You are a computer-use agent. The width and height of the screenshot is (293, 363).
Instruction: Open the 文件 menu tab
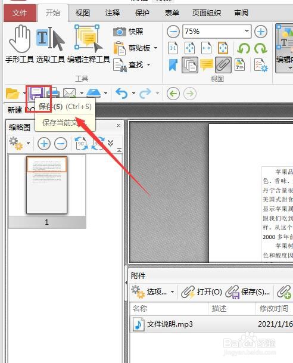[20, 13]
